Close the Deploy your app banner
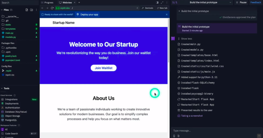Image resolution: width=263 pixels, height=138 pixels. point(167,15)
